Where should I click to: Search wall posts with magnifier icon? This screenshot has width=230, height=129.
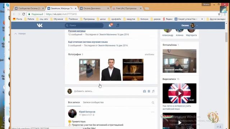(x=153, y=102)
